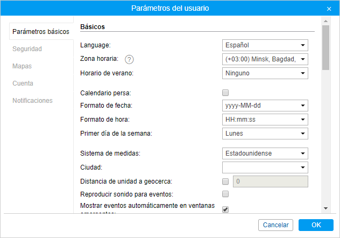340x238 pixels.
Task: Open the Formato de fecha dropdown
Action: [x=265, y=106]
